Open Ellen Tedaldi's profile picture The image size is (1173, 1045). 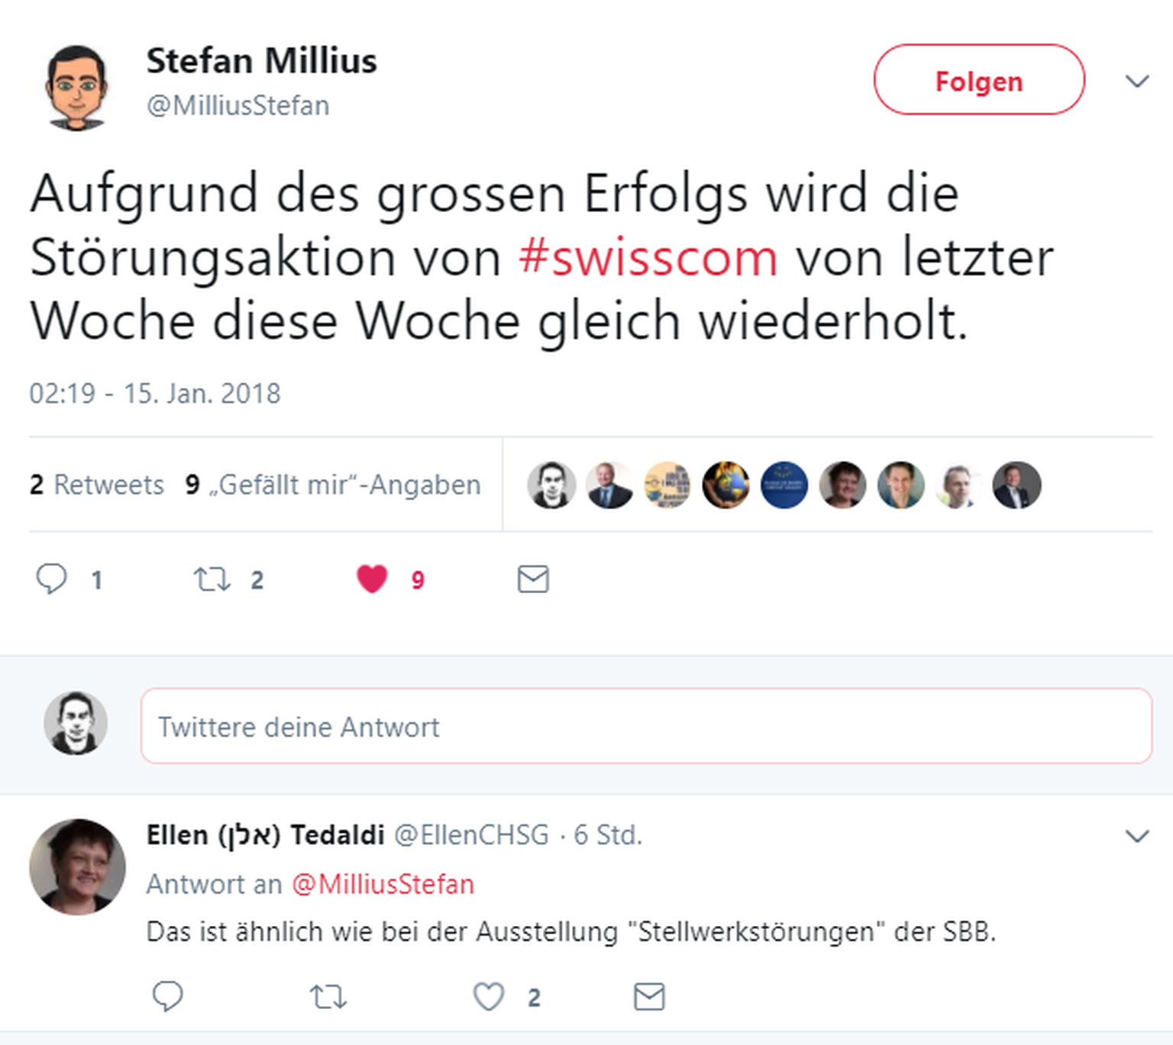(x=77, y=866)
